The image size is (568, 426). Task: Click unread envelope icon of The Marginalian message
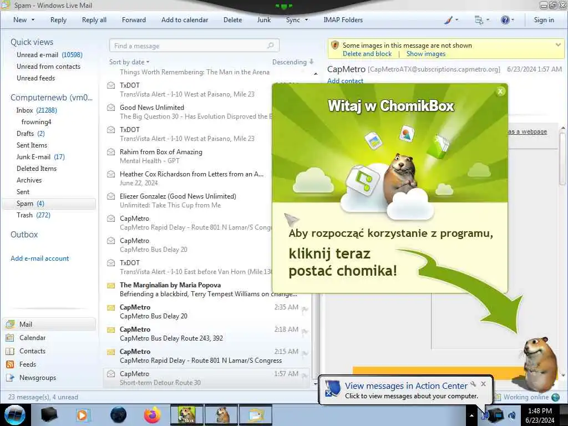coord(111,286)
